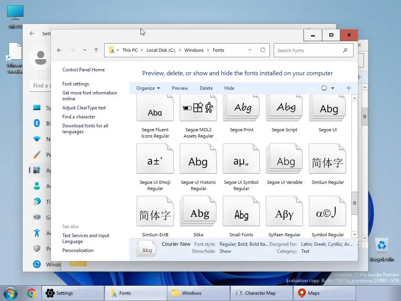
Task: Click the Courier New preview thumbnail
Action: click(146, 249)
